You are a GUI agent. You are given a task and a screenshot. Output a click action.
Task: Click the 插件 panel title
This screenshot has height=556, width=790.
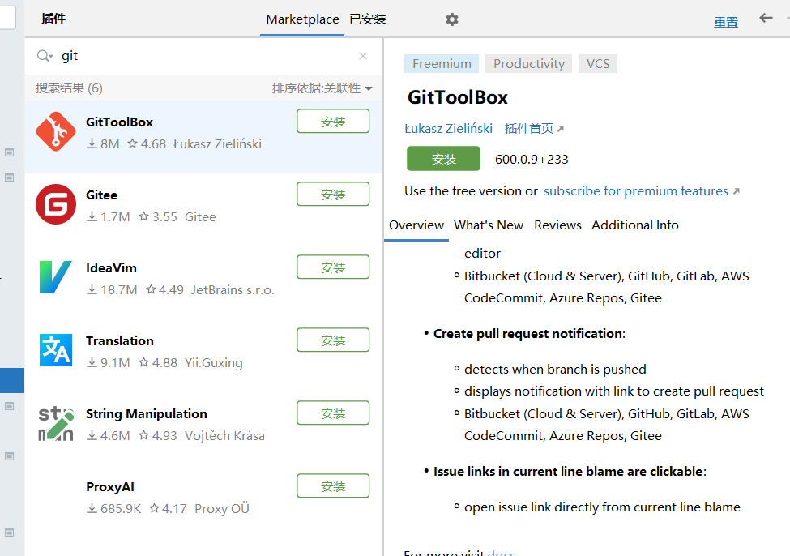tap(53, 19)
